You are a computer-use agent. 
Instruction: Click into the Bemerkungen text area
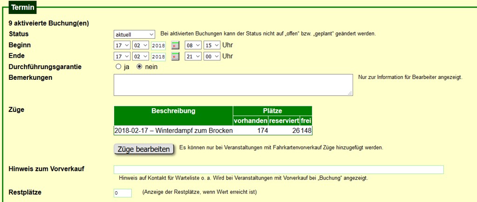click(x=233, y=84)
